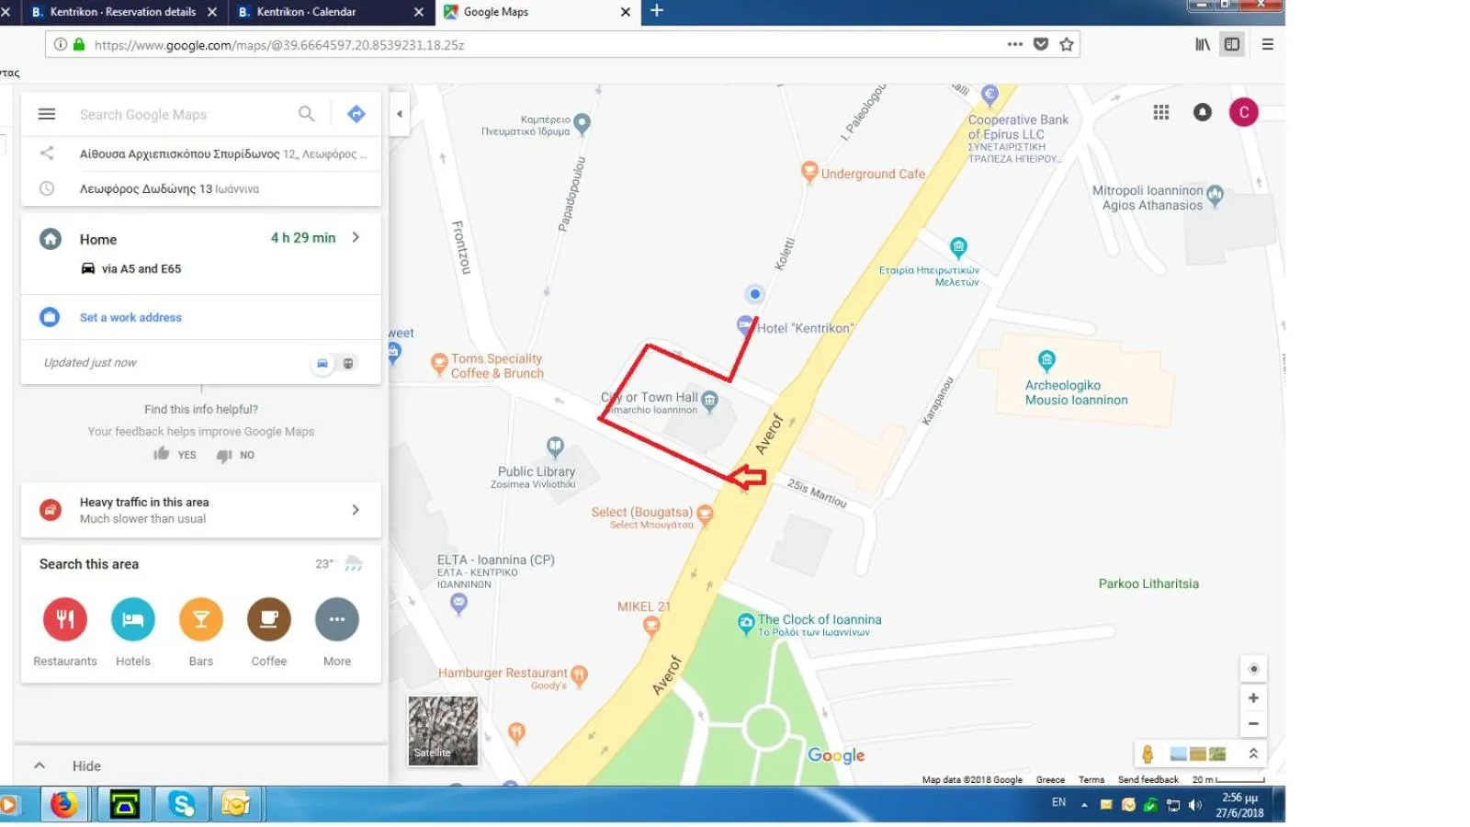The image size is (1470, 827).
Task: Zoom in the map with plus
Action: point(1253,698)
